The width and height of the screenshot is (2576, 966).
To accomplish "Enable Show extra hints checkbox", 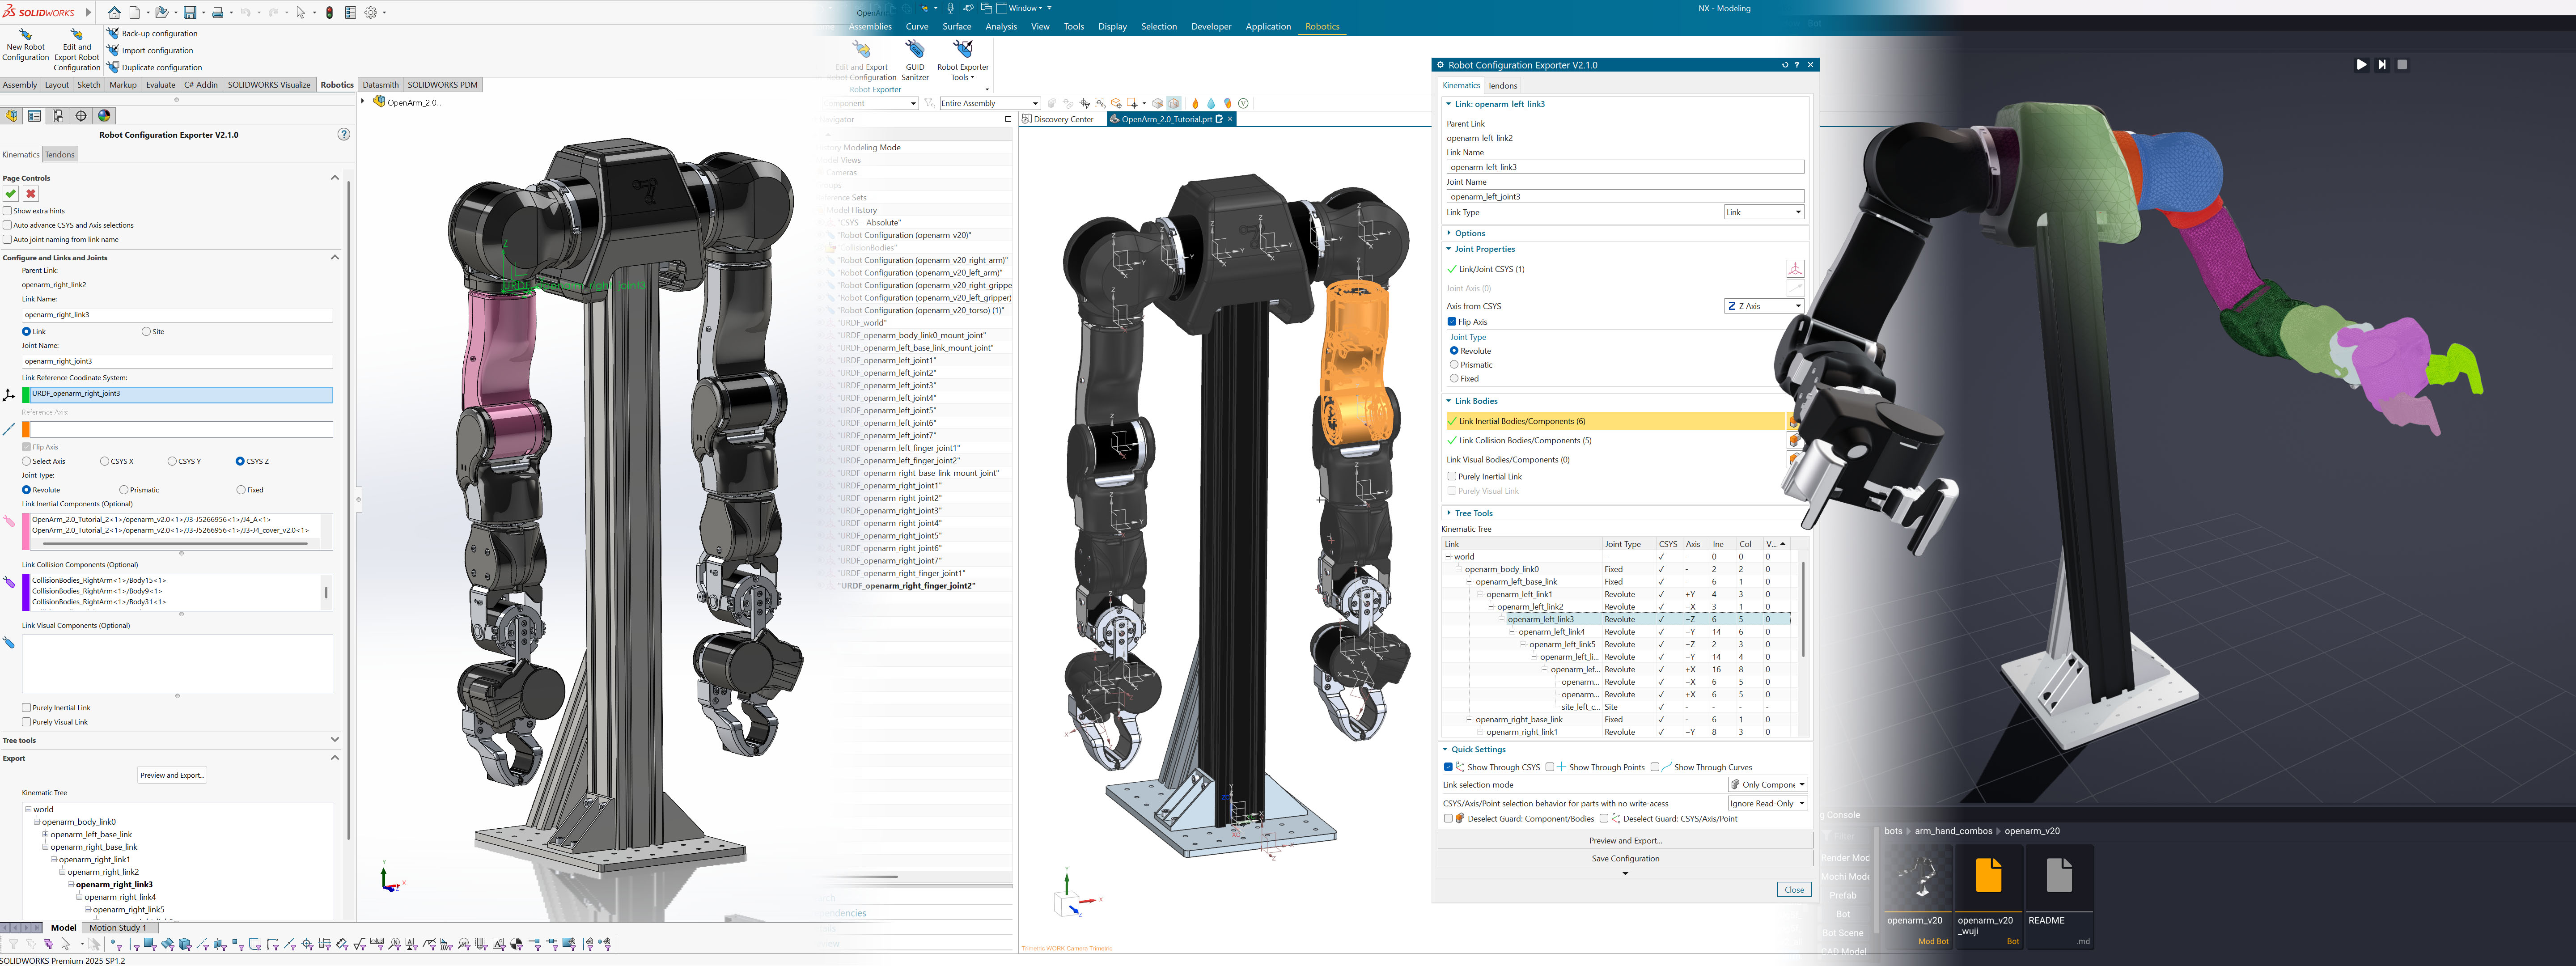I will click(x=8, y=211).
